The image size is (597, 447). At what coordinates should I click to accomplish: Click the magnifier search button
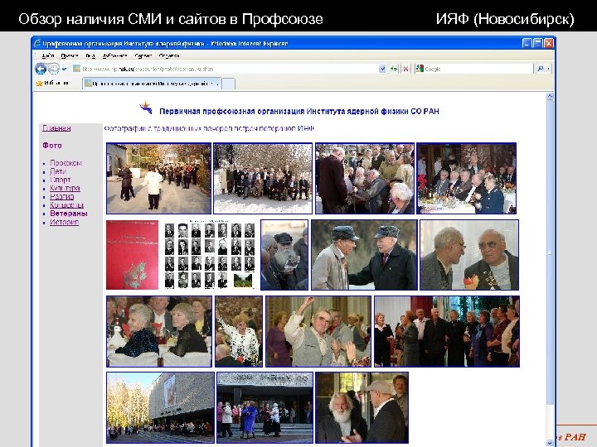click(540, 69)
